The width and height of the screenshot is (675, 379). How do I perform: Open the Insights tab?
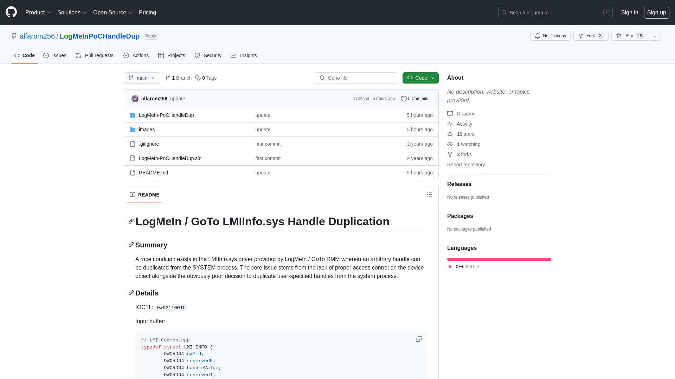[x=244, y=55]
